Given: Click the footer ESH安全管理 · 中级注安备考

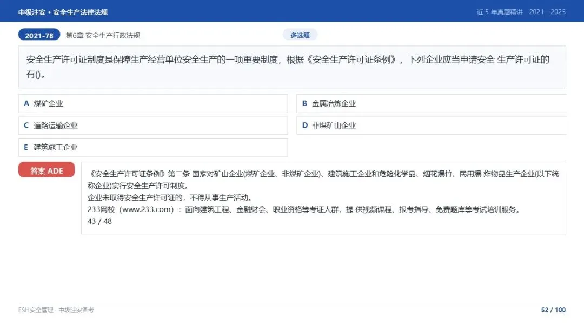Looking at the screenshot, I should pos(56,310).
